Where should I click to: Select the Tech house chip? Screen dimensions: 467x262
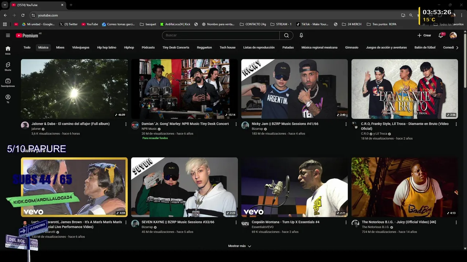228,47
